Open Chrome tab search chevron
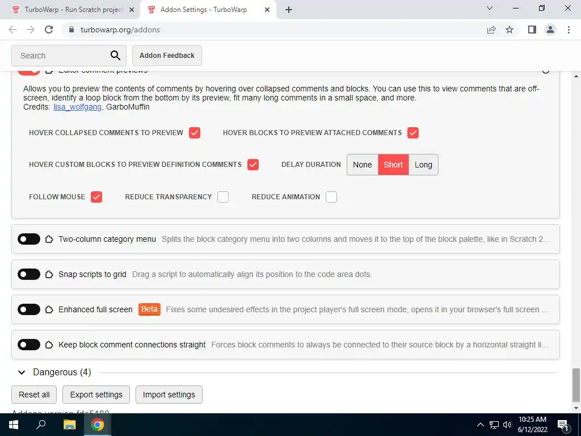The height and width of the screenshot is (436, 581). click(490, 8)
